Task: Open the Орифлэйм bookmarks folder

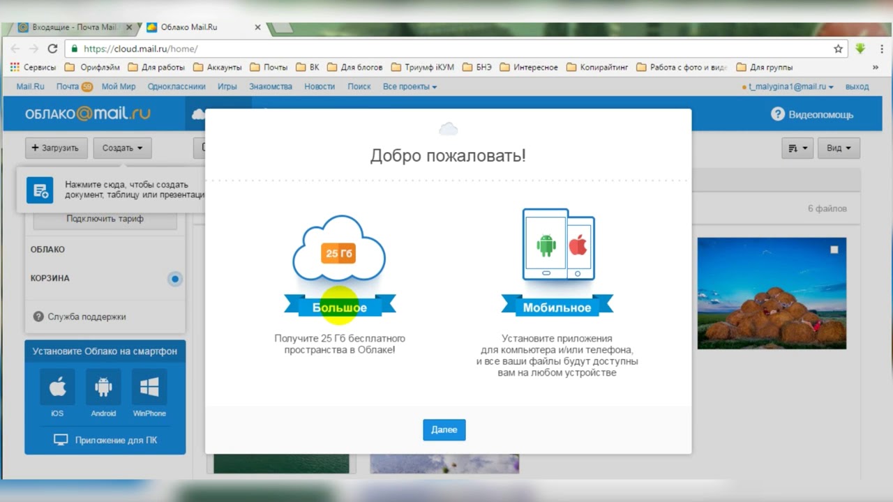Action: coord(92,68)
